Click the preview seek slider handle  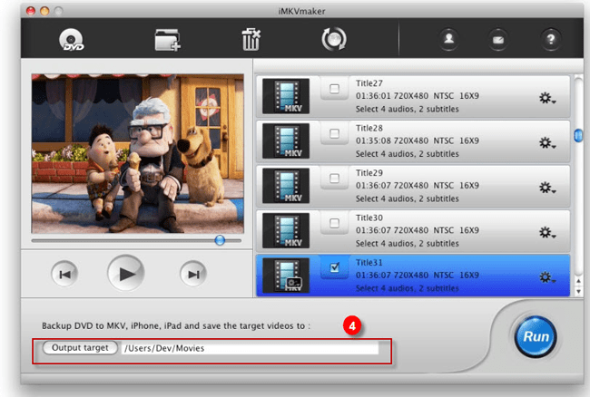tap(220, 240)
